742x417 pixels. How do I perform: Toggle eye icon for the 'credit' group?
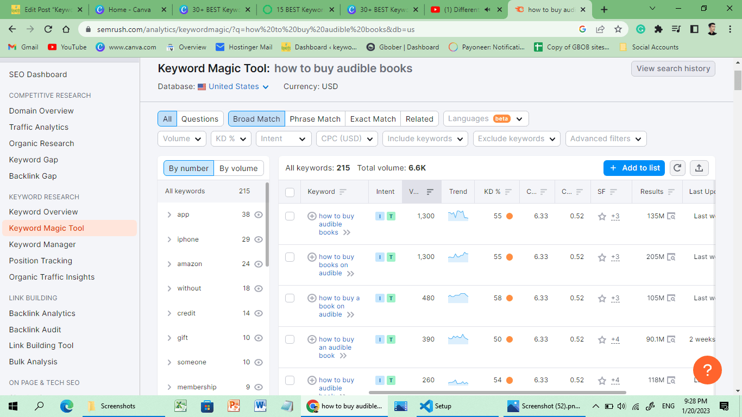tap(259, 313)
